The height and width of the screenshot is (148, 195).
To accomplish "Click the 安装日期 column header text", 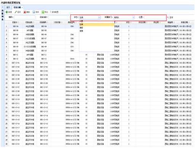I will [x=184, y=22].
